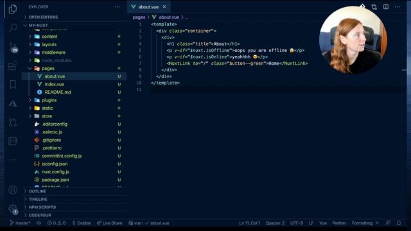Image resolution: width=411 pixels, height=231 pixels.
Task: Switch to the about.vue tab
Action: coord(148,7)
